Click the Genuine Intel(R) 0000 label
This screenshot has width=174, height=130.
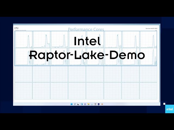[151, 28]
